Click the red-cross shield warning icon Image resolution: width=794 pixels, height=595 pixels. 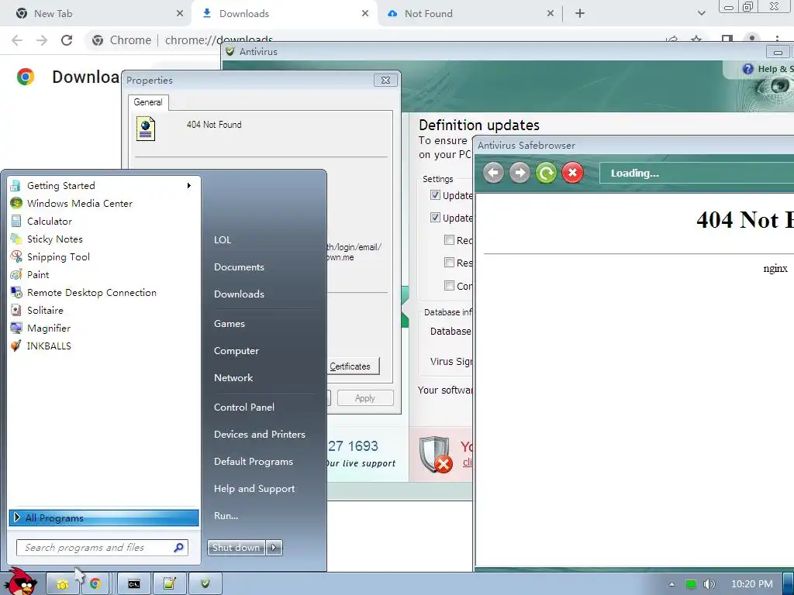tap(436, 454)
